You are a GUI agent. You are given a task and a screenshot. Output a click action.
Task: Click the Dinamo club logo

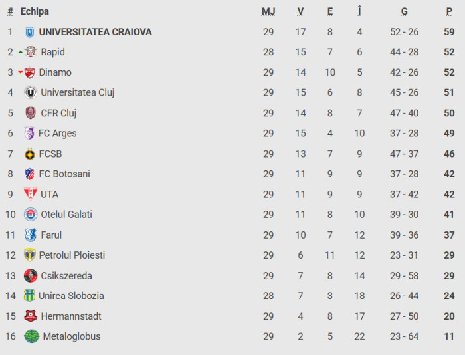pos(30,72)
